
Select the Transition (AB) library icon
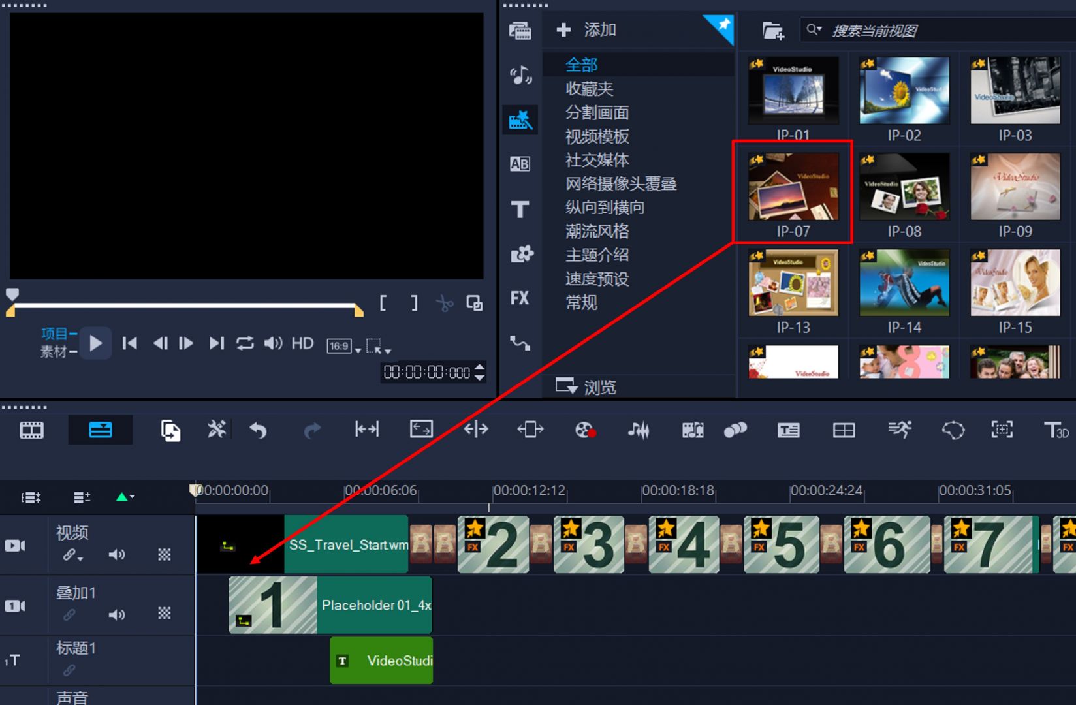[x=520, y=164]
